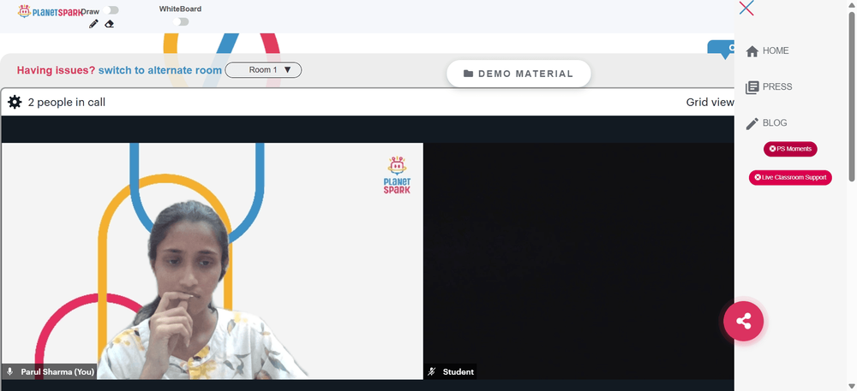Toggle the Draw switch
The height and width of the screenshot is (391, 857).
tap(111, 10)
